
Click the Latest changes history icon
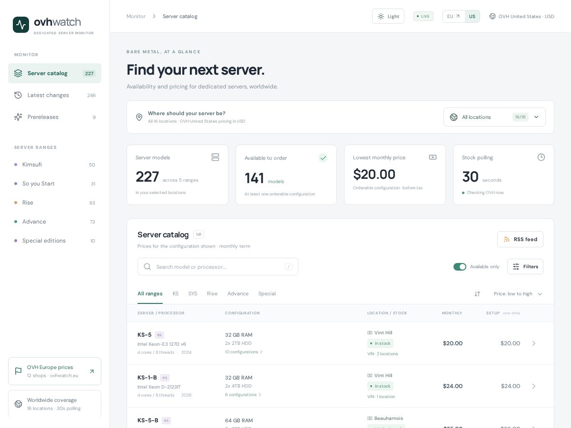pyautogui.click(x=18, y=95)
